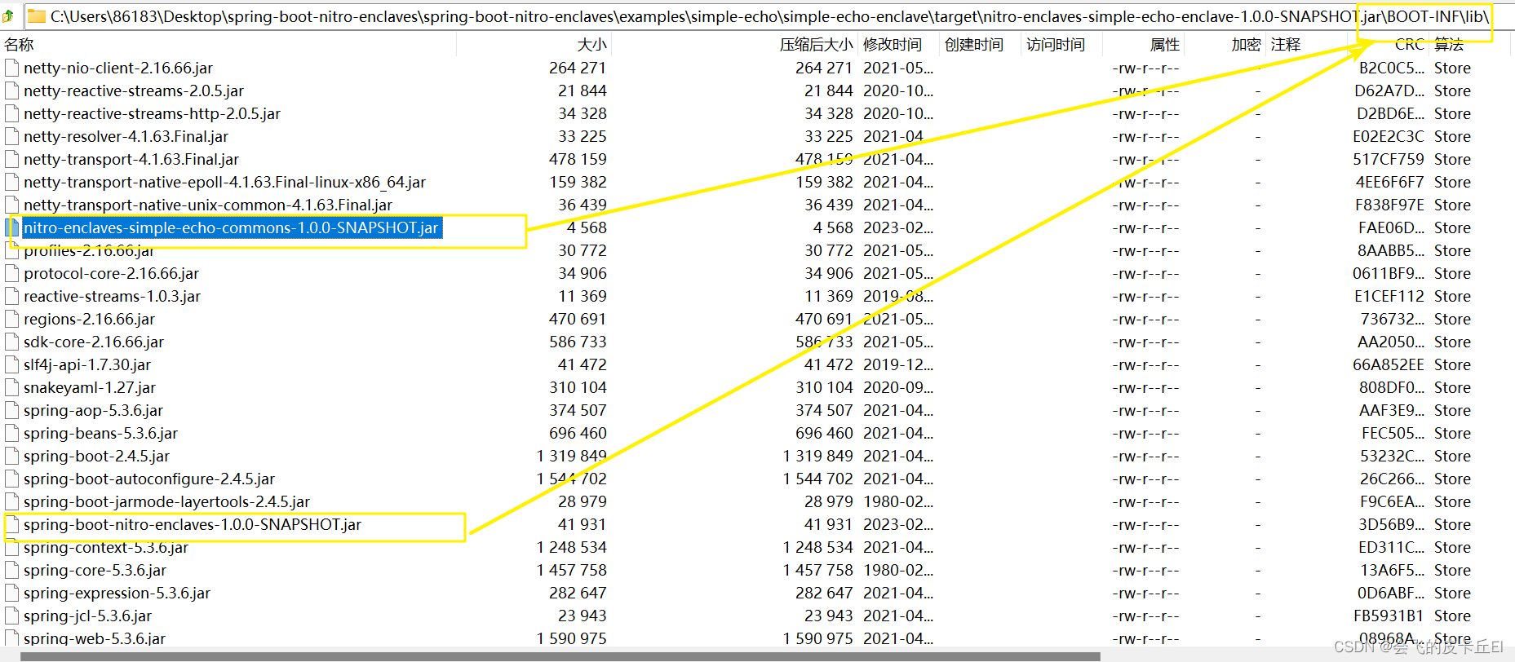Select netty-resolver-4.1.63.Final.jar file name
This screenshot has width=1515, height=662.
(x=126, y=136)
